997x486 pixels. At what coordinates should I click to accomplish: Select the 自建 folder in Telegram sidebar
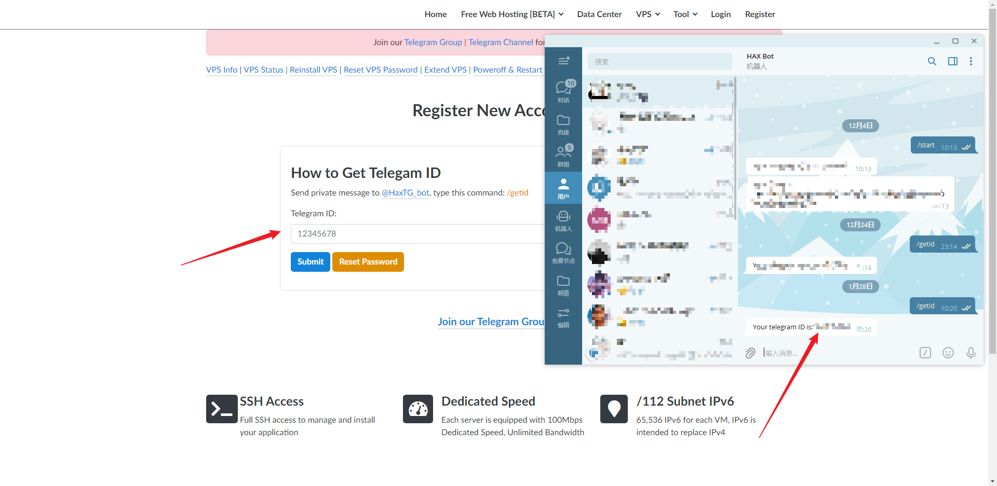pos(563,124)
